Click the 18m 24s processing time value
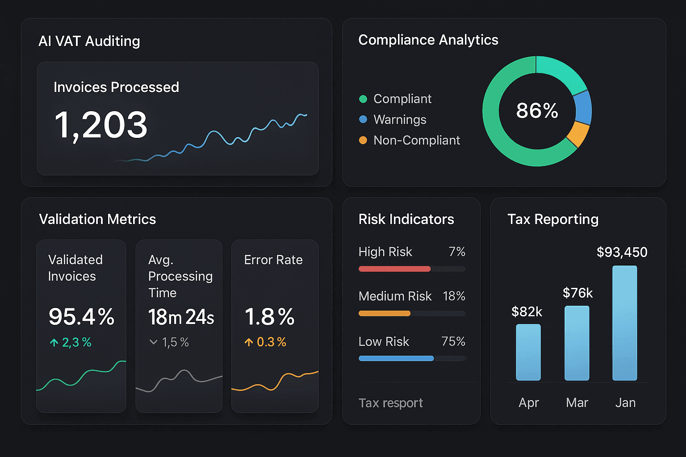686x457 pixels. pos(181,317)
